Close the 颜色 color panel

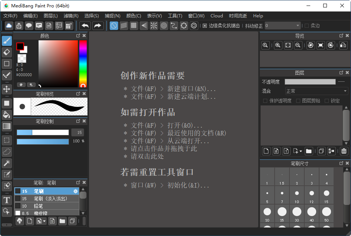pos(84,36)
